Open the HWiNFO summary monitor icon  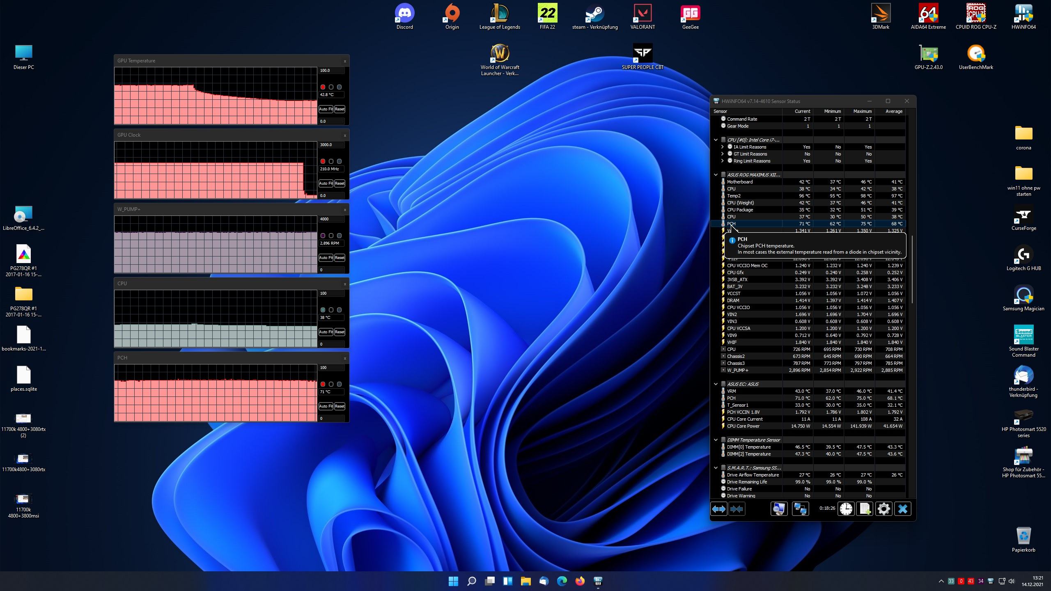(779, 509)
